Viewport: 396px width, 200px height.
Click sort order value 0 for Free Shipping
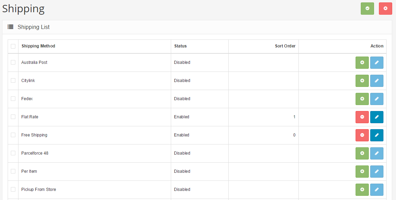point(294,135)
